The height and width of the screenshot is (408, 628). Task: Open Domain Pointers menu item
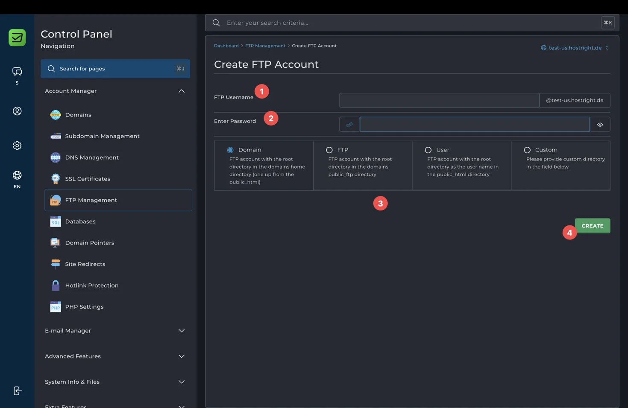[118, 243]
